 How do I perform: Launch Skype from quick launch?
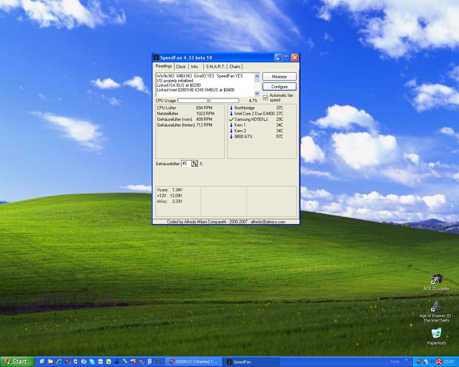tap(92, 362)
